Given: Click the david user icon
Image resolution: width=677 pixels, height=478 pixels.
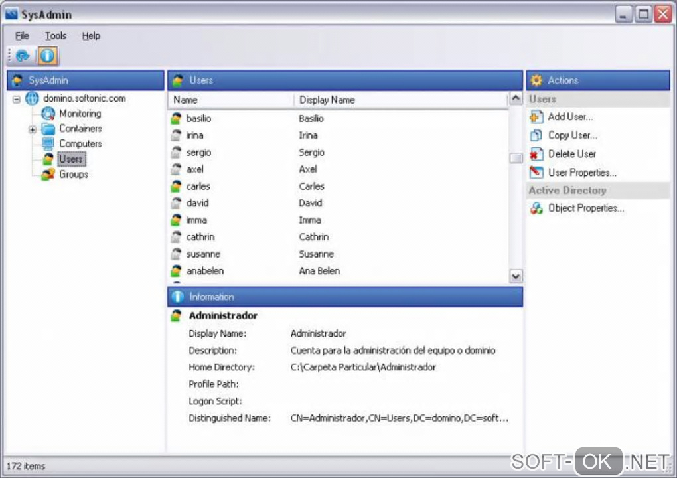Looking at the screenshot, I should coord(176,203).
